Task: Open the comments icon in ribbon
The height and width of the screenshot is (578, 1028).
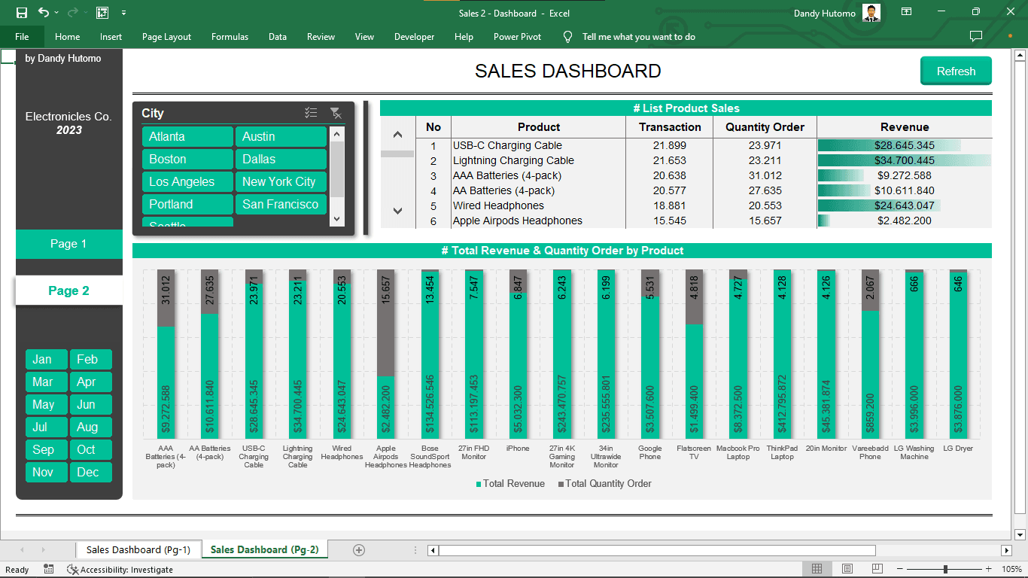Action: 976,36
